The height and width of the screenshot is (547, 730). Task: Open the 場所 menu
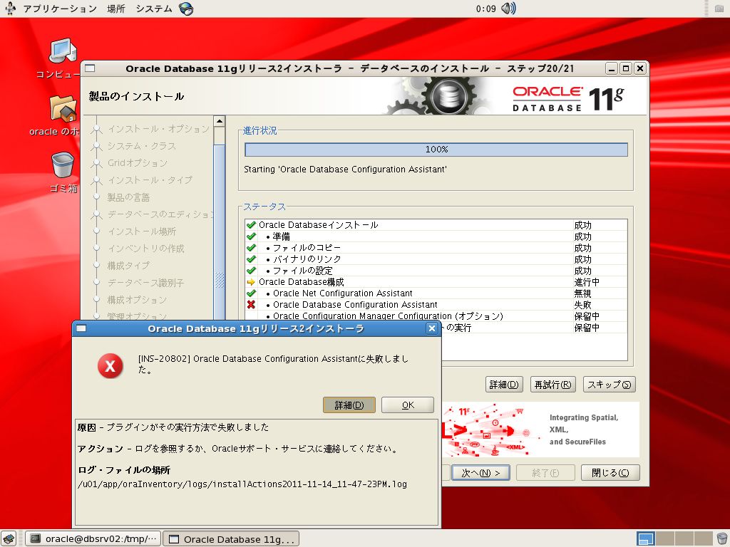pyautogui.click(x=116, y=9)
